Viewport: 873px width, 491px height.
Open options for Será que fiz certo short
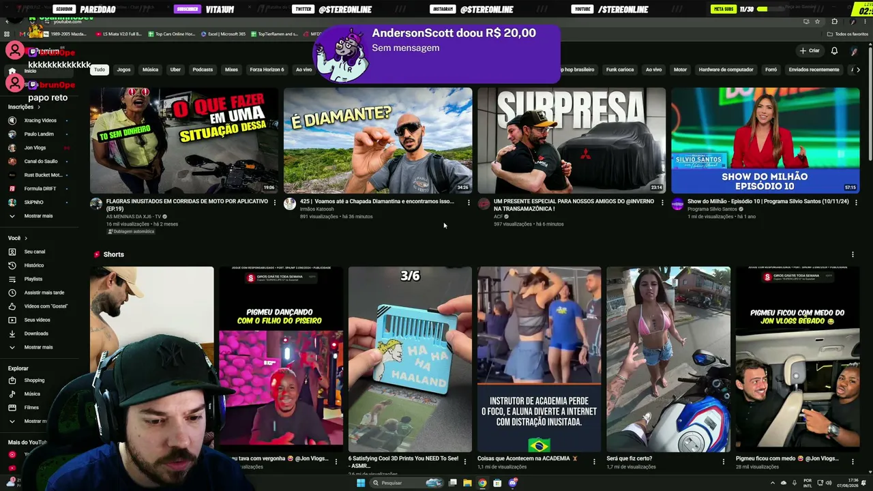pos(723,462)
